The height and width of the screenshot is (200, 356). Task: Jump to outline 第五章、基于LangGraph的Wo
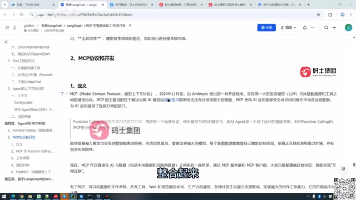tap(29, 179)
